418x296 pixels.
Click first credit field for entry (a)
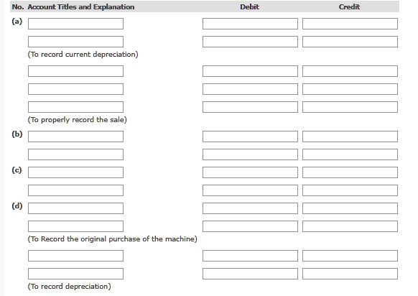click(x=350, y=24)
